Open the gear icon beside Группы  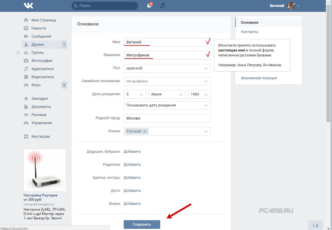pyautogui.click(x=18, y=53)
